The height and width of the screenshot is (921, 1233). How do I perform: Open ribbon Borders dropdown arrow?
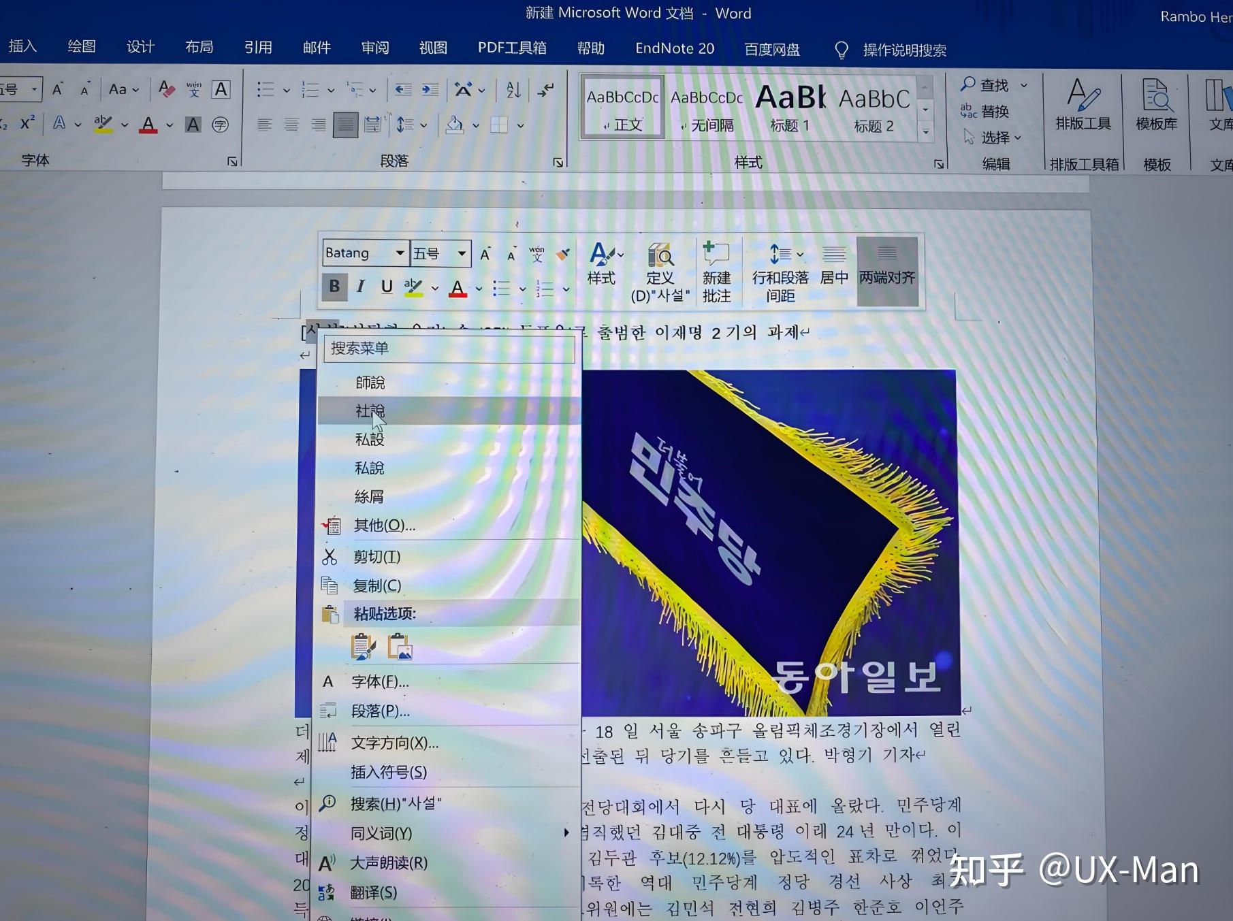tap(520, 125)
